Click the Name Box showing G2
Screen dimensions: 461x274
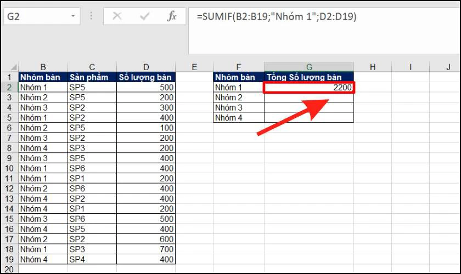pos(42,16)
